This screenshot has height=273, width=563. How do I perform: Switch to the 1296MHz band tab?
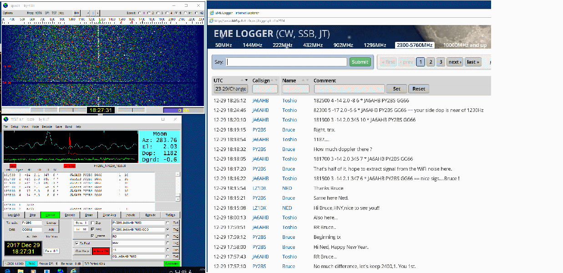(x=375, y=45)
